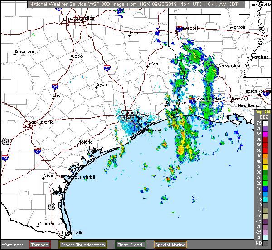Viewport: 272px width, 250px height.
Task: Click the Alexandria city label
Action: coord(229,65)
